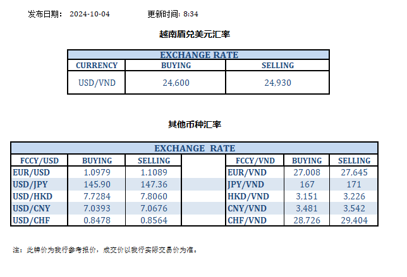Click the EUR/USD buying value 1.0979
Image resolution: width=407 pixels, height=277 pixels.
(x=97, y=172)
